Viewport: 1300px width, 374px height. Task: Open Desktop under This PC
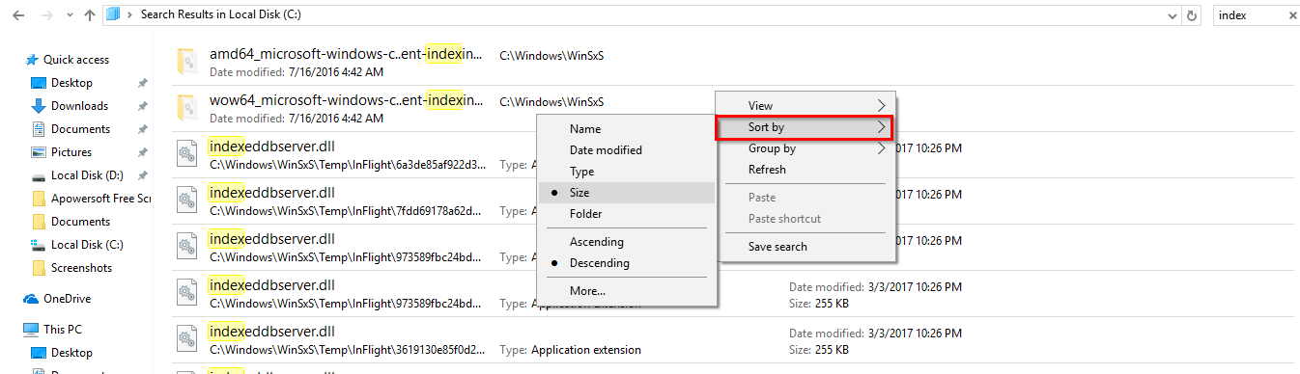click(71, 353)
